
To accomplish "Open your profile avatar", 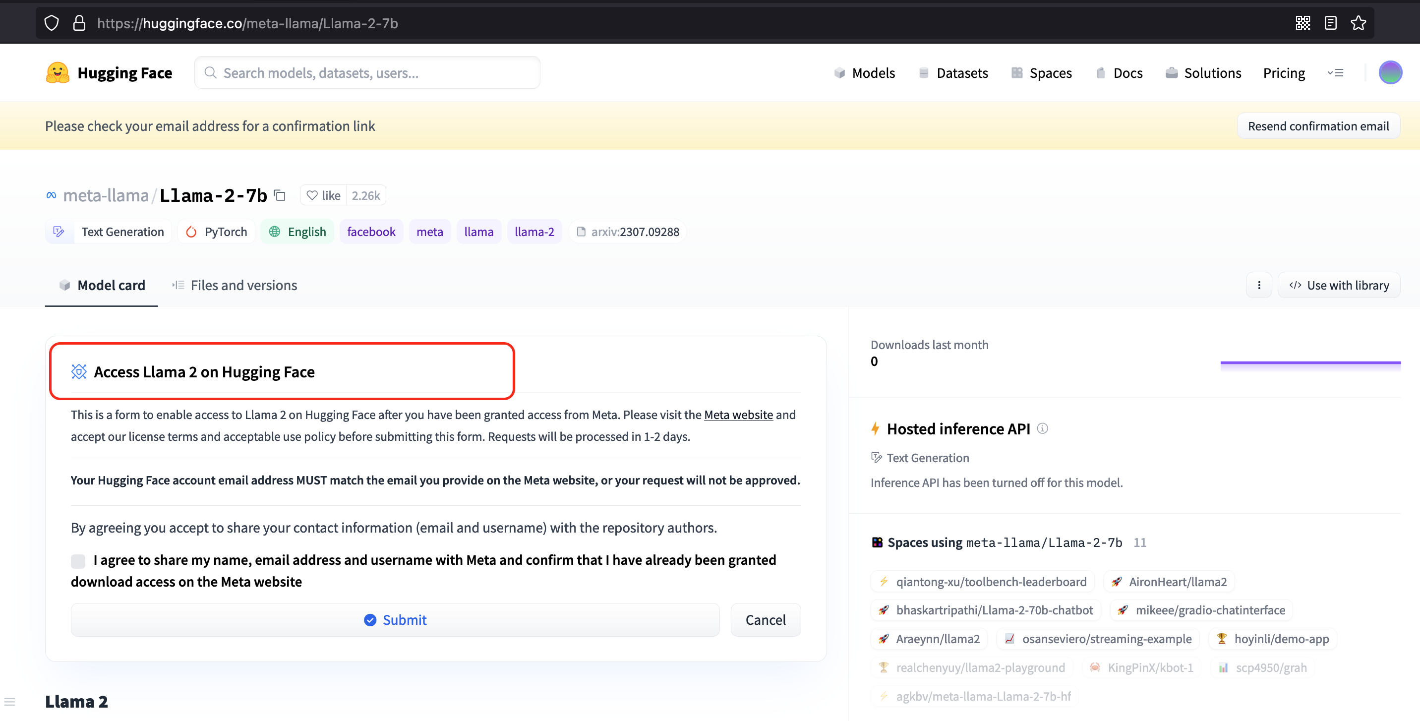I will click(x=1391, y=72).
